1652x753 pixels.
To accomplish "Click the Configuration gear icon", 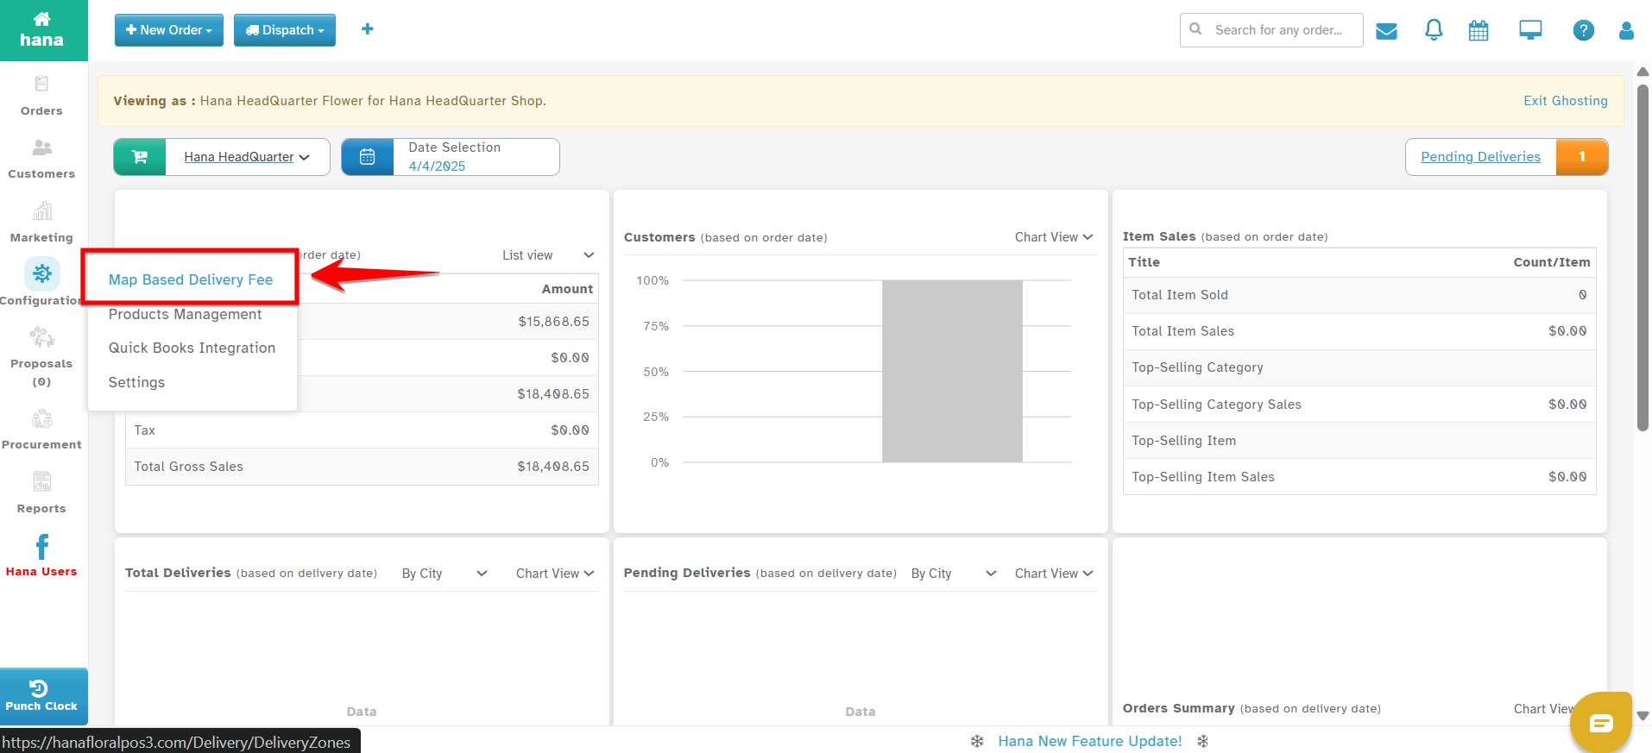I will [41, 274].
